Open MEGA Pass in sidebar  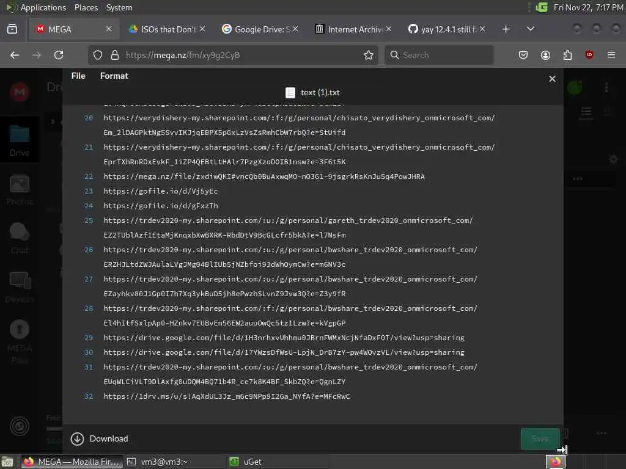(x=19, y=342)
